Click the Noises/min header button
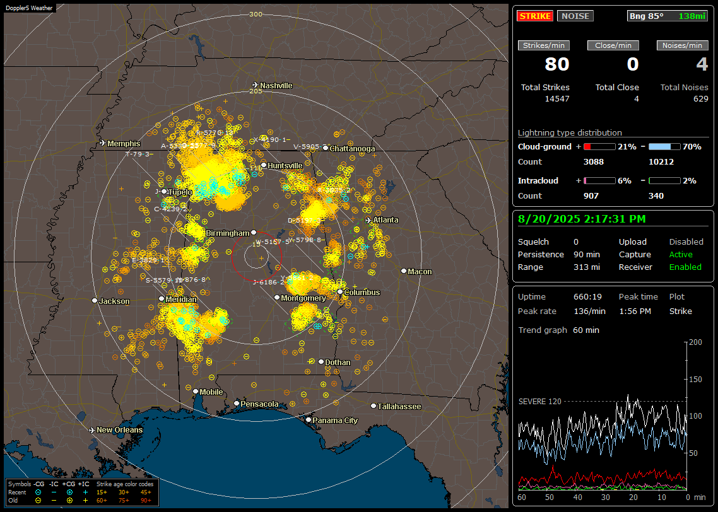Screen dimensions: 718x512 click(x=682, y=45)
